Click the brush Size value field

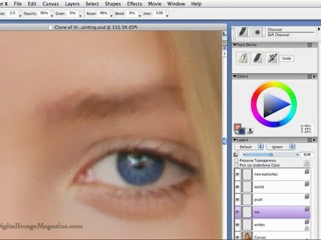[x=13, y=13]
